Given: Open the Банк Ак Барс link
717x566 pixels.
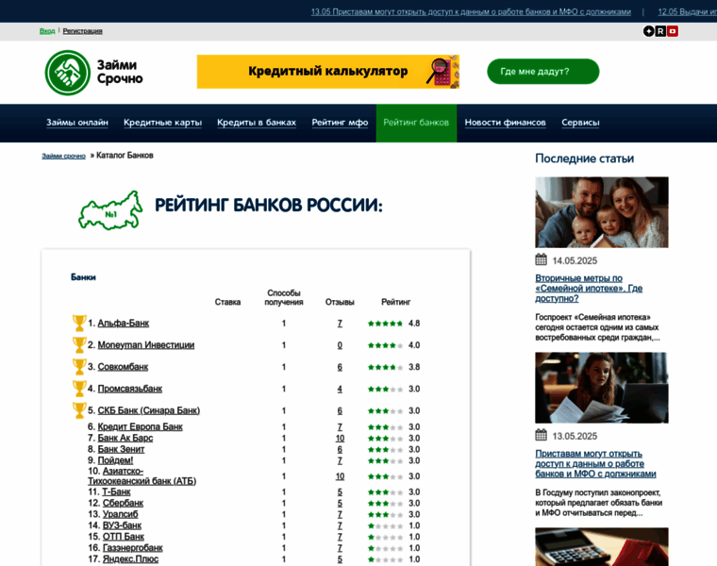Looking at the screenshot, I should [x=125, y=438].
